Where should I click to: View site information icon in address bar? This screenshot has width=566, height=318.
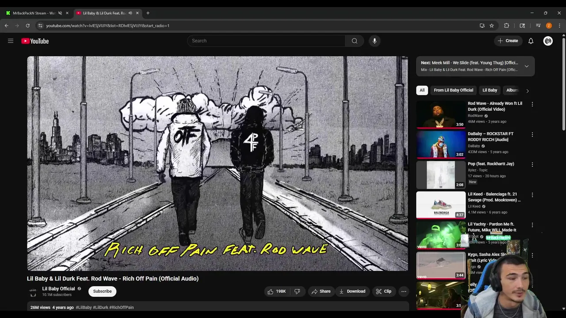(x=40, y=26)
